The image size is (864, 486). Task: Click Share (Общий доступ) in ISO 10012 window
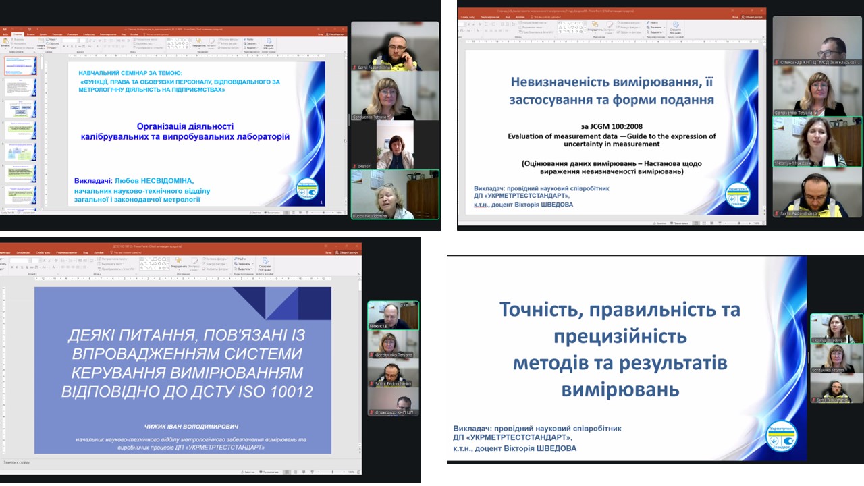346,252
